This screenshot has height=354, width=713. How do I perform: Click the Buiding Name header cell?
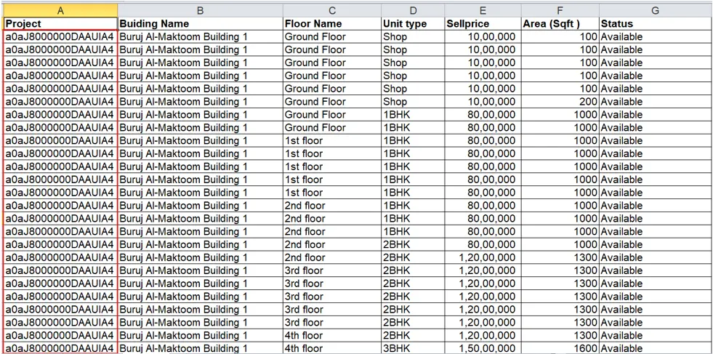pyautogui.click(x=200, y=24)
